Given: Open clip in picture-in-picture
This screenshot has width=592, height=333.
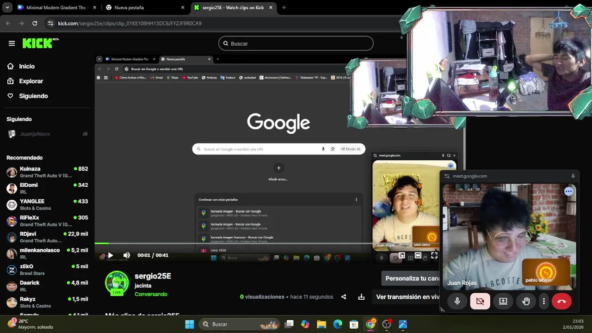Looking at the screenshot, I should pyautogui.click(x=402, y=255).
